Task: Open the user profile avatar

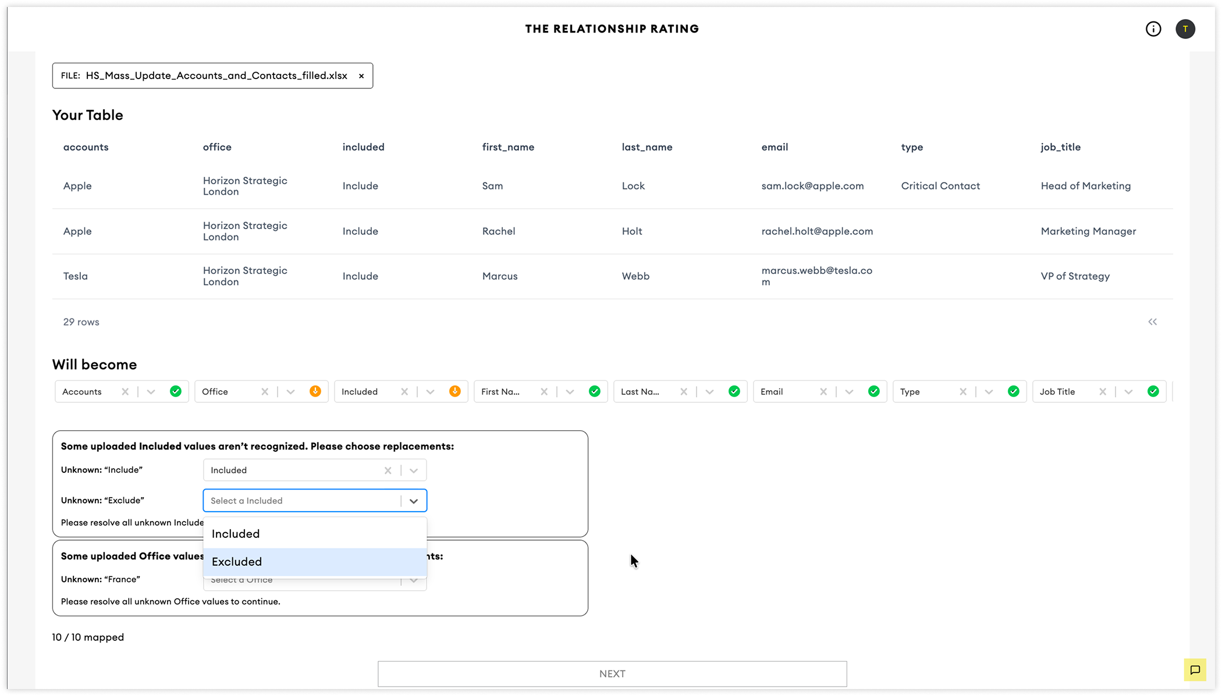Action: click(x=1185, y=29)
